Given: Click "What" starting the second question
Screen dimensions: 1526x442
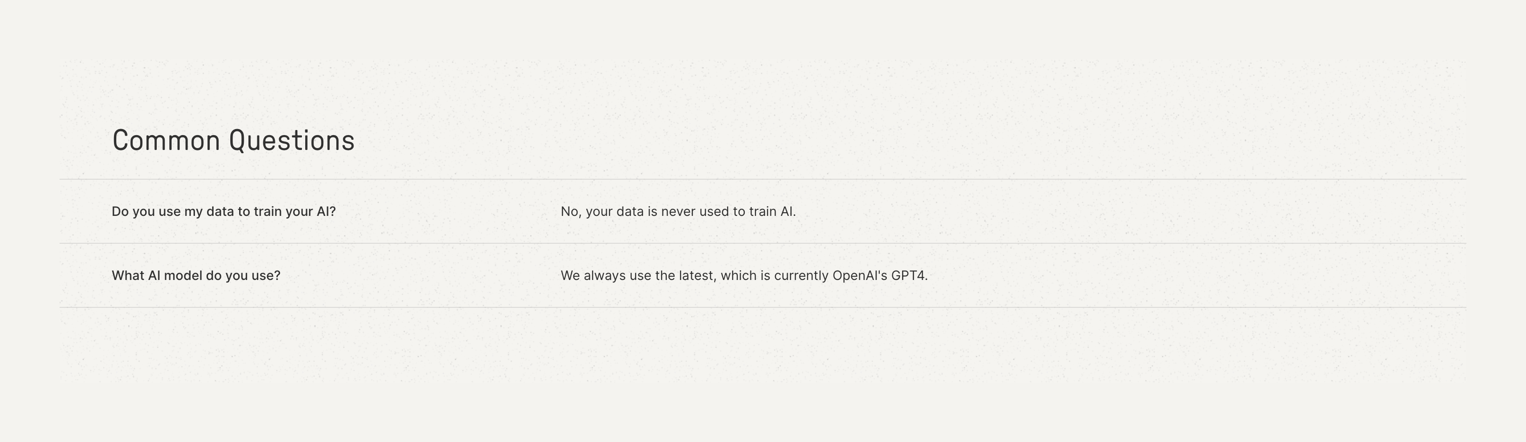Looking at the screenshot, I should pos(127,275).
